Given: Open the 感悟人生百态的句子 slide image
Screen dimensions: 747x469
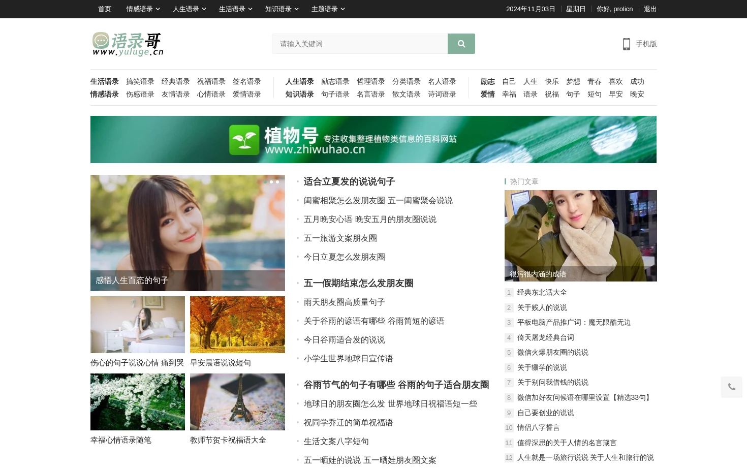Looking at the screenshot, I should [x=188, y=233].
